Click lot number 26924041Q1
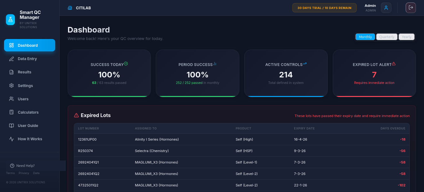 pyautogui.click(x=88, y=162)
